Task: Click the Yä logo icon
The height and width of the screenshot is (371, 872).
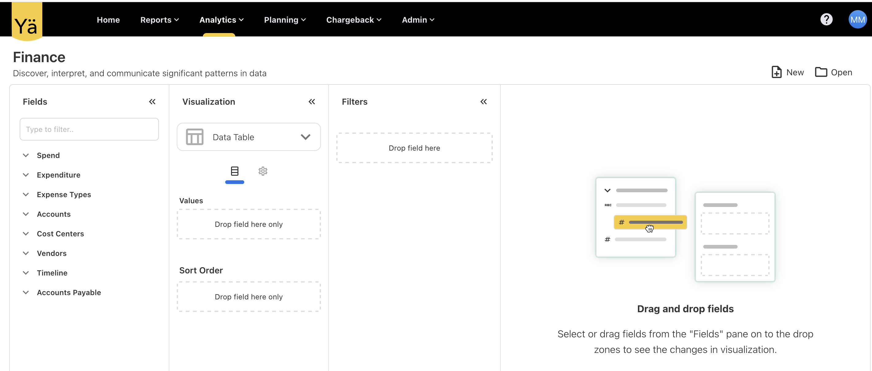Action: (x=27, y=22)
